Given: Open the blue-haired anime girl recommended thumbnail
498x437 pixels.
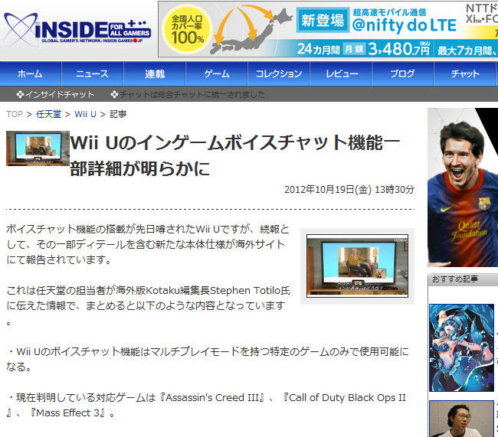Looking at the screenshot, I should [x=461, y=347].
